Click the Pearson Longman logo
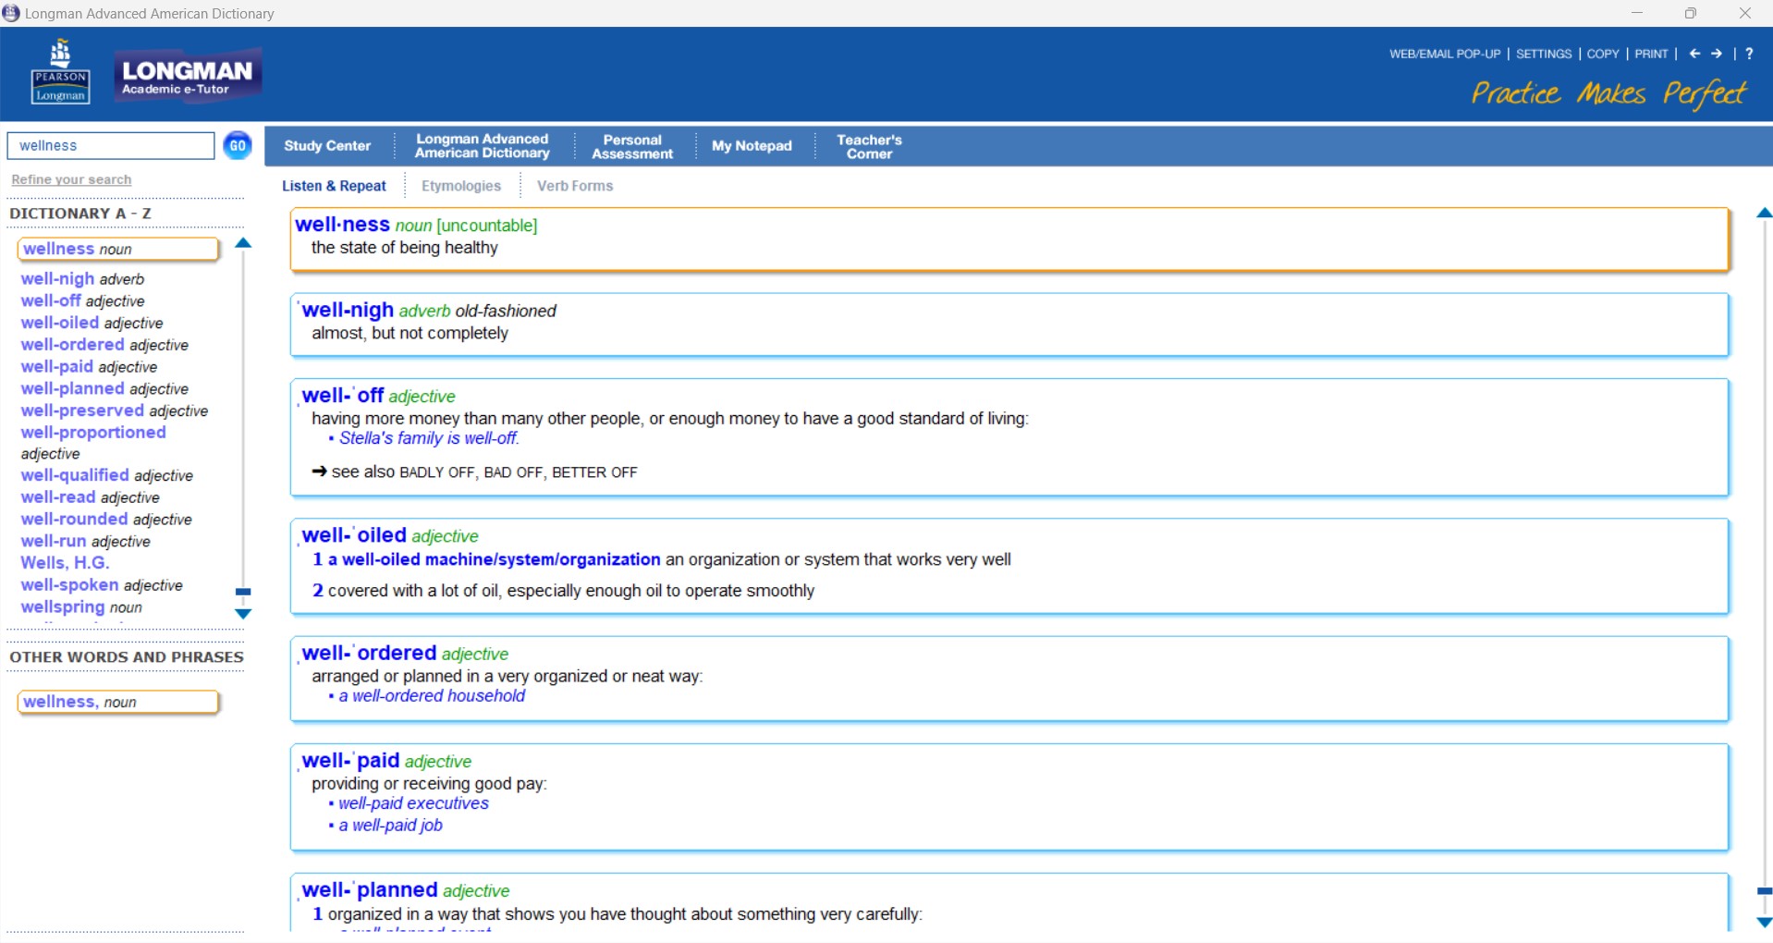 61,74
